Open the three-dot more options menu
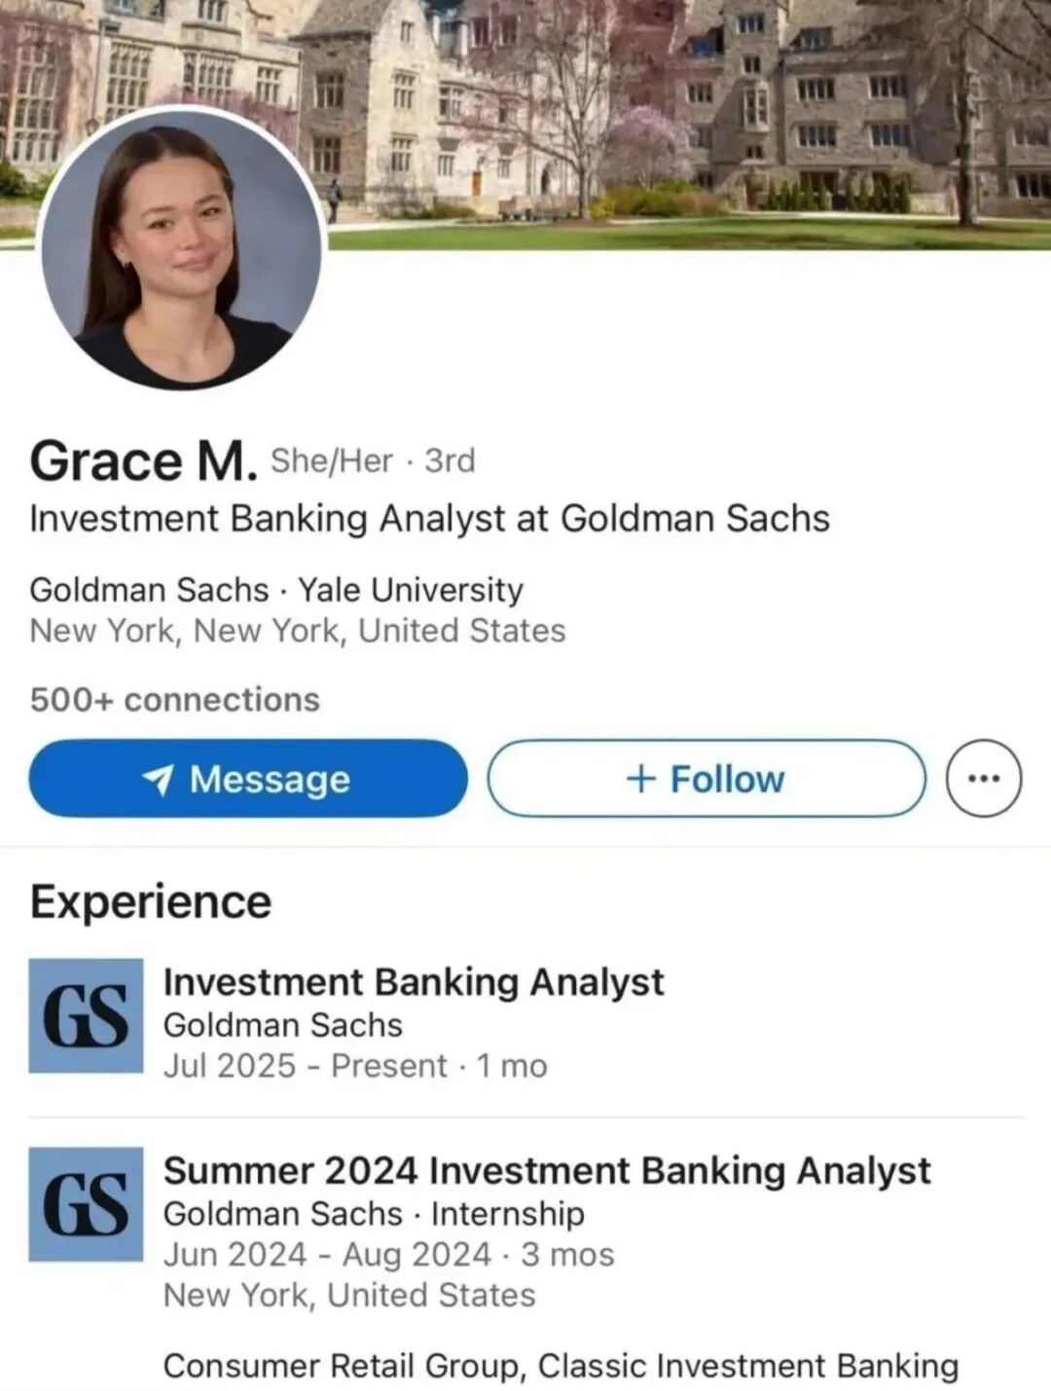The image size is (1051, 1391). [984, 778]
